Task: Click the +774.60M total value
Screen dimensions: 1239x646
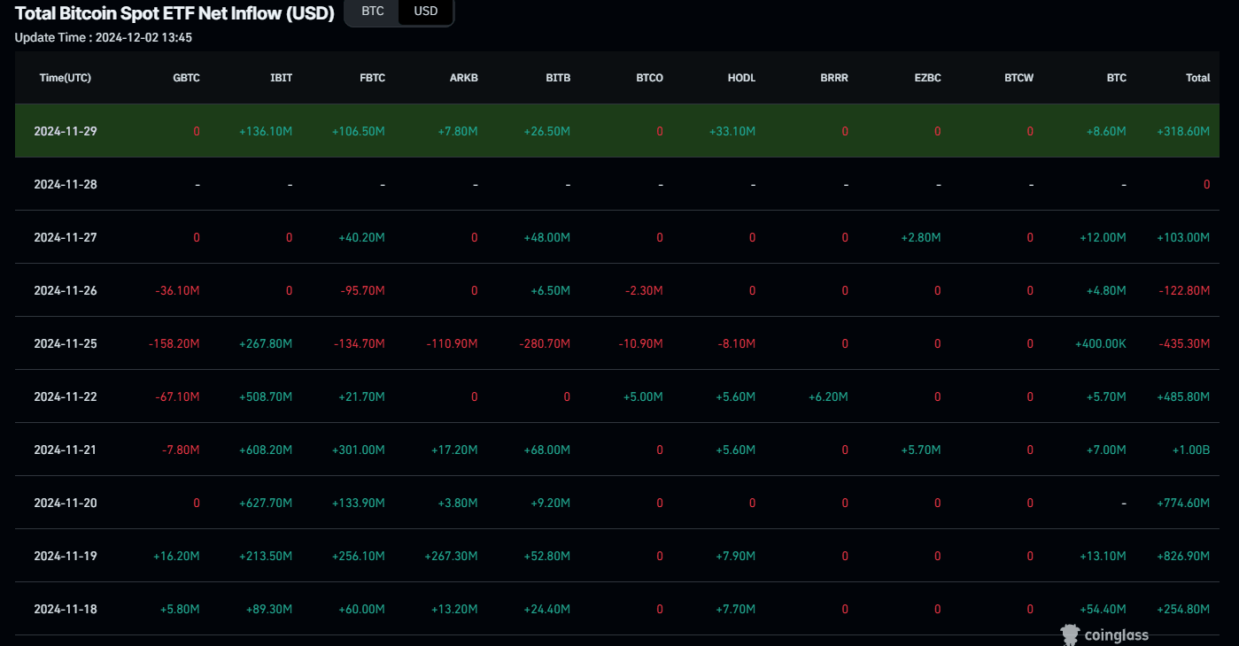Action: [1183, 503]
